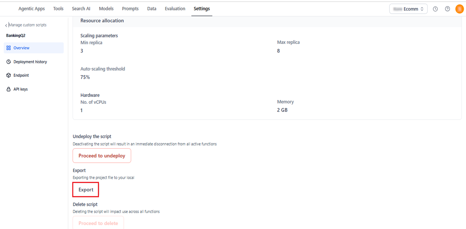Select Deployment history in the sidebar
The height and width of the screenshot is (229, 466).
pyautogui.click(x=30, y=62)
